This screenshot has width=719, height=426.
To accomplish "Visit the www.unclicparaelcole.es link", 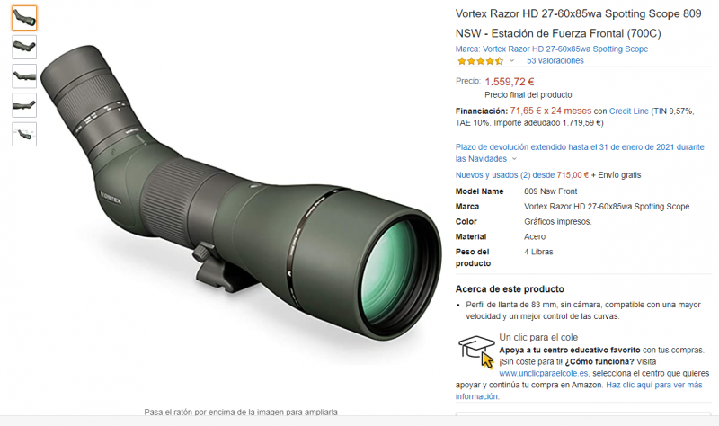I will pyautogui.click(x=544, y=373).
